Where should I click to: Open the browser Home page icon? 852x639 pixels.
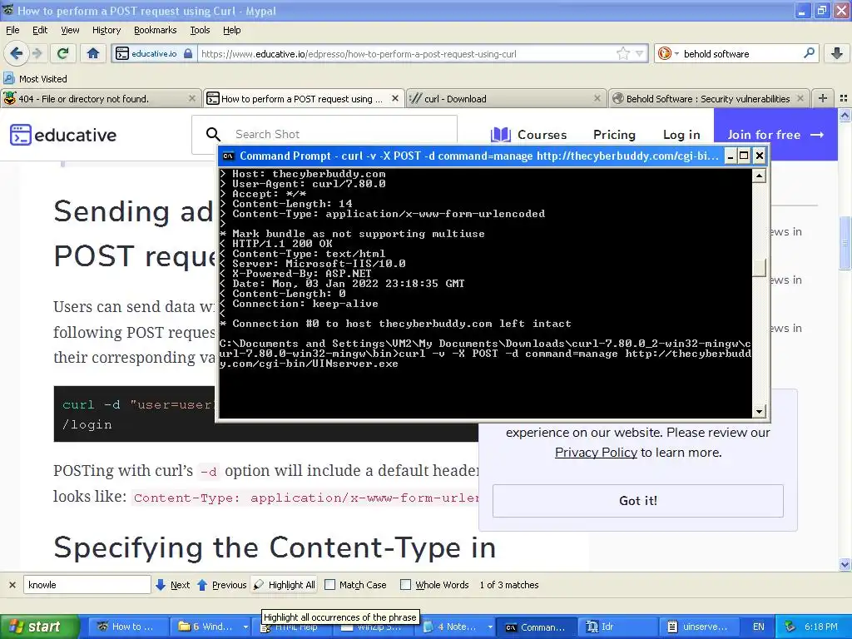coord(93,53)
